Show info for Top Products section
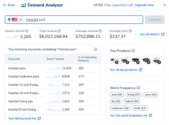 tap(133, 51)
